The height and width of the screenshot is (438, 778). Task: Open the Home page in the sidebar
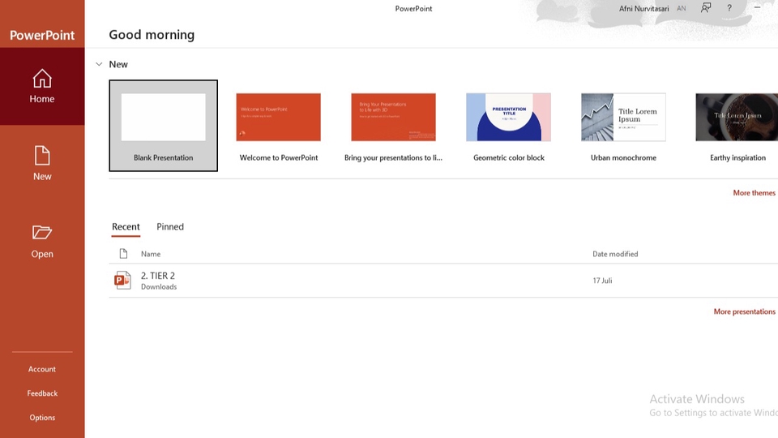42,86
